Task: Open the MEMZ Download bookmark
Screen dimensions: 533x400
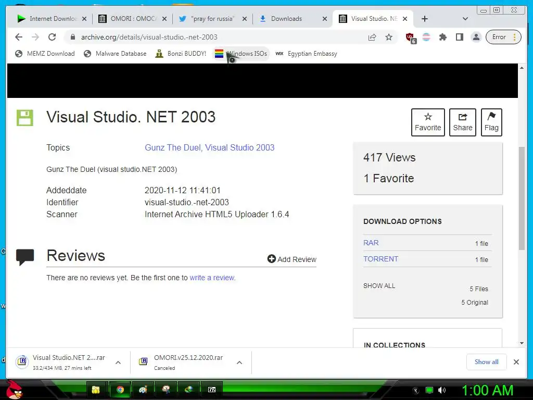Action: tap(45, 54)
